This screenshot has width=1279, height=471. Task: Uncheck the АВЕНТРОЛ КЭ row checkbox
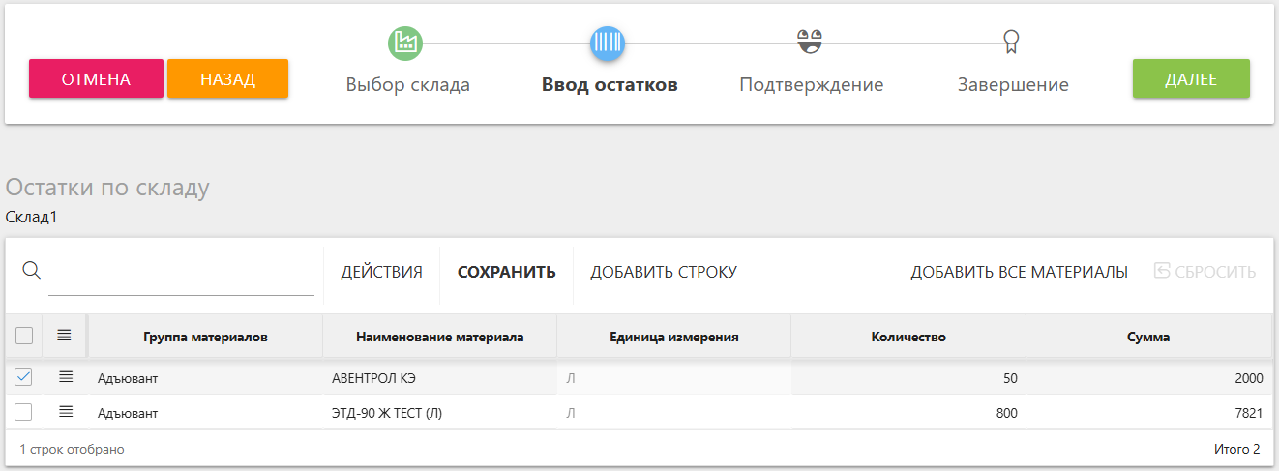[24, 376]
